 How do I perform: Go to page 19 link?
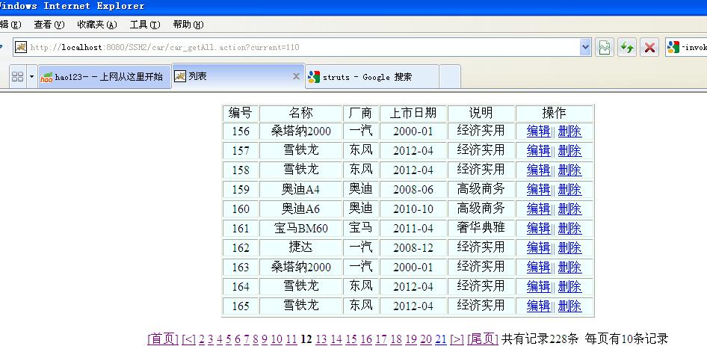point(411,339)
